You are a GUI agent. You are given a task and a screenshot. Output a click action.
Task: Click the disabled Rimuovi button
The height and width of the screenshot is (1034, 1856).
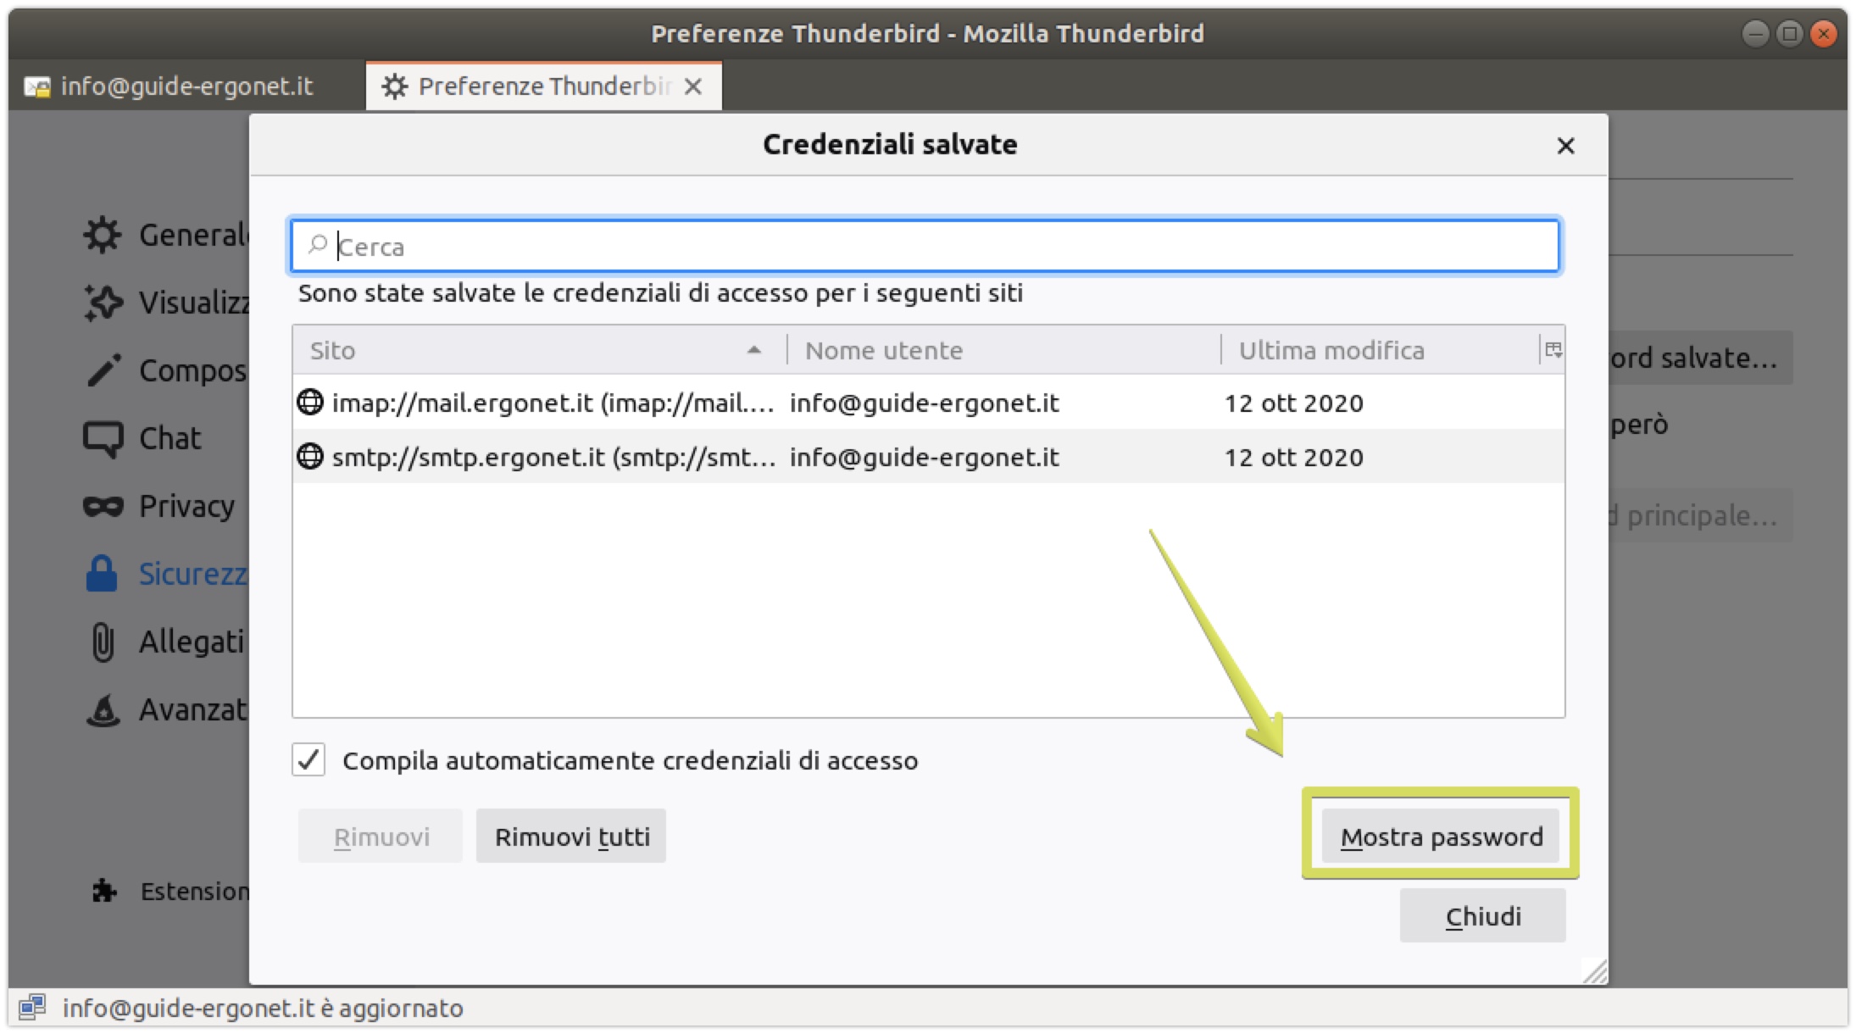381,837
